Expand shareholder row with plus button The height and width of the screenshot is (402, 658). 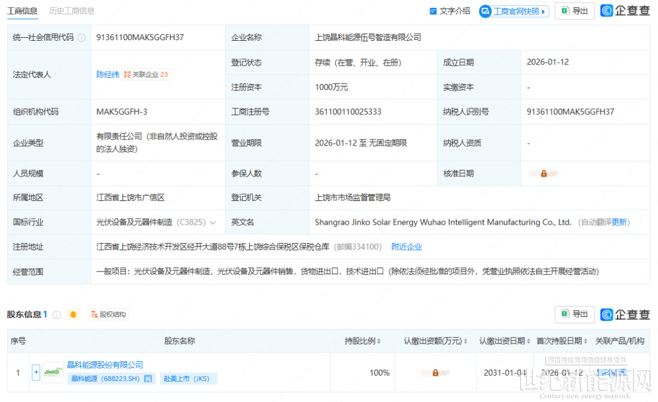click(36, 372)
